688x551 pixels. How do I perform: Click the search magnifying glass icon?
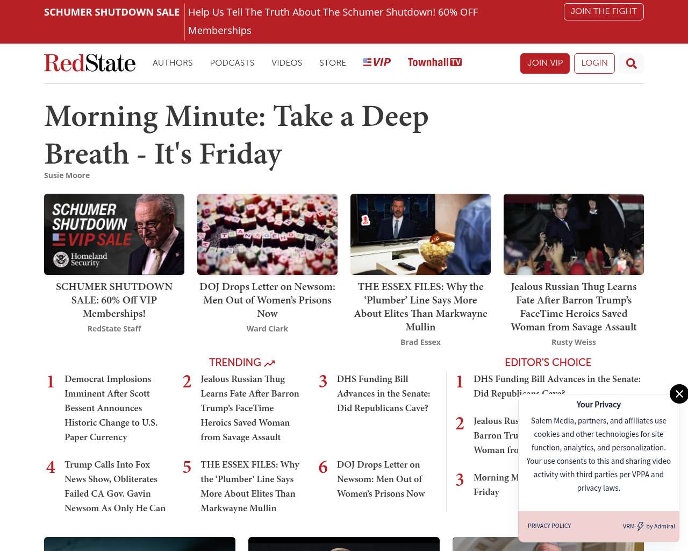[x=631, y=63]
